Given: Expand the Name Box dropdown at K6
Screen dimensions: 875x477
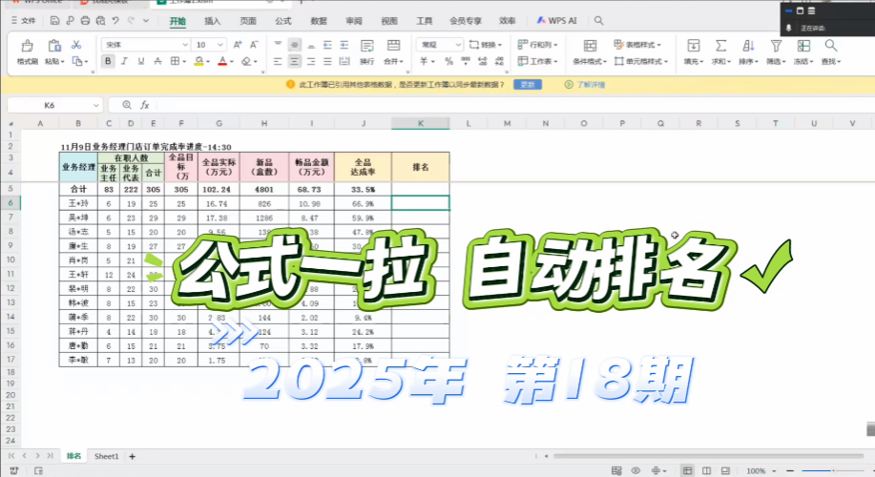Looking at the screenshot, I should coord(96,106).
